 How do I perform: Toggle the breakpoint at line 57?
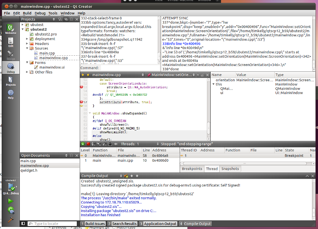pos(81,102)
